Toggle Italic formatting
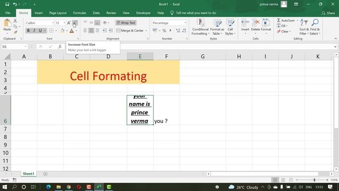 pos(34,31)
